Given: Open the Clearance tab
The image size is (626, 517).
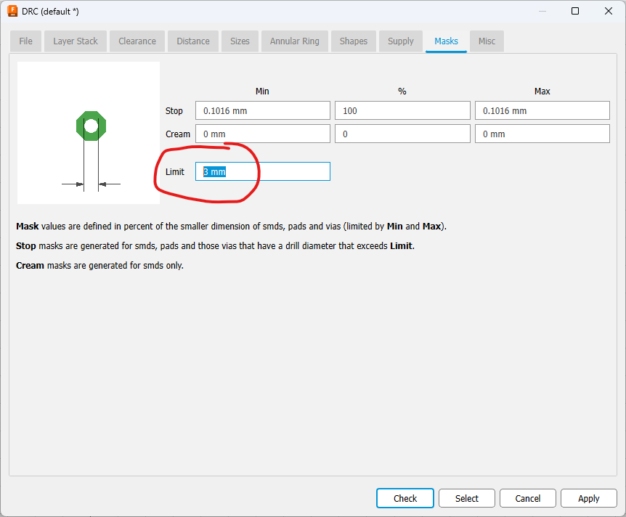Looking at the screenshot, I should [x=137, y=41].
